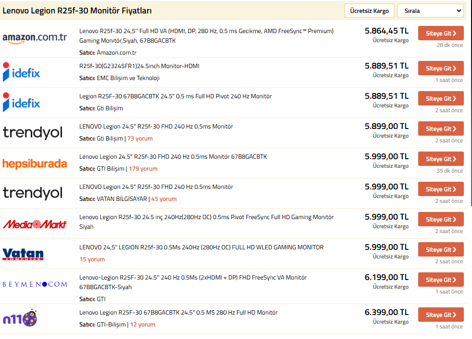Image resolution: width=472 pixels, height=339 pixels.
Task: Open the 15 yorum reviews link
Action: [x=92, y=259]
